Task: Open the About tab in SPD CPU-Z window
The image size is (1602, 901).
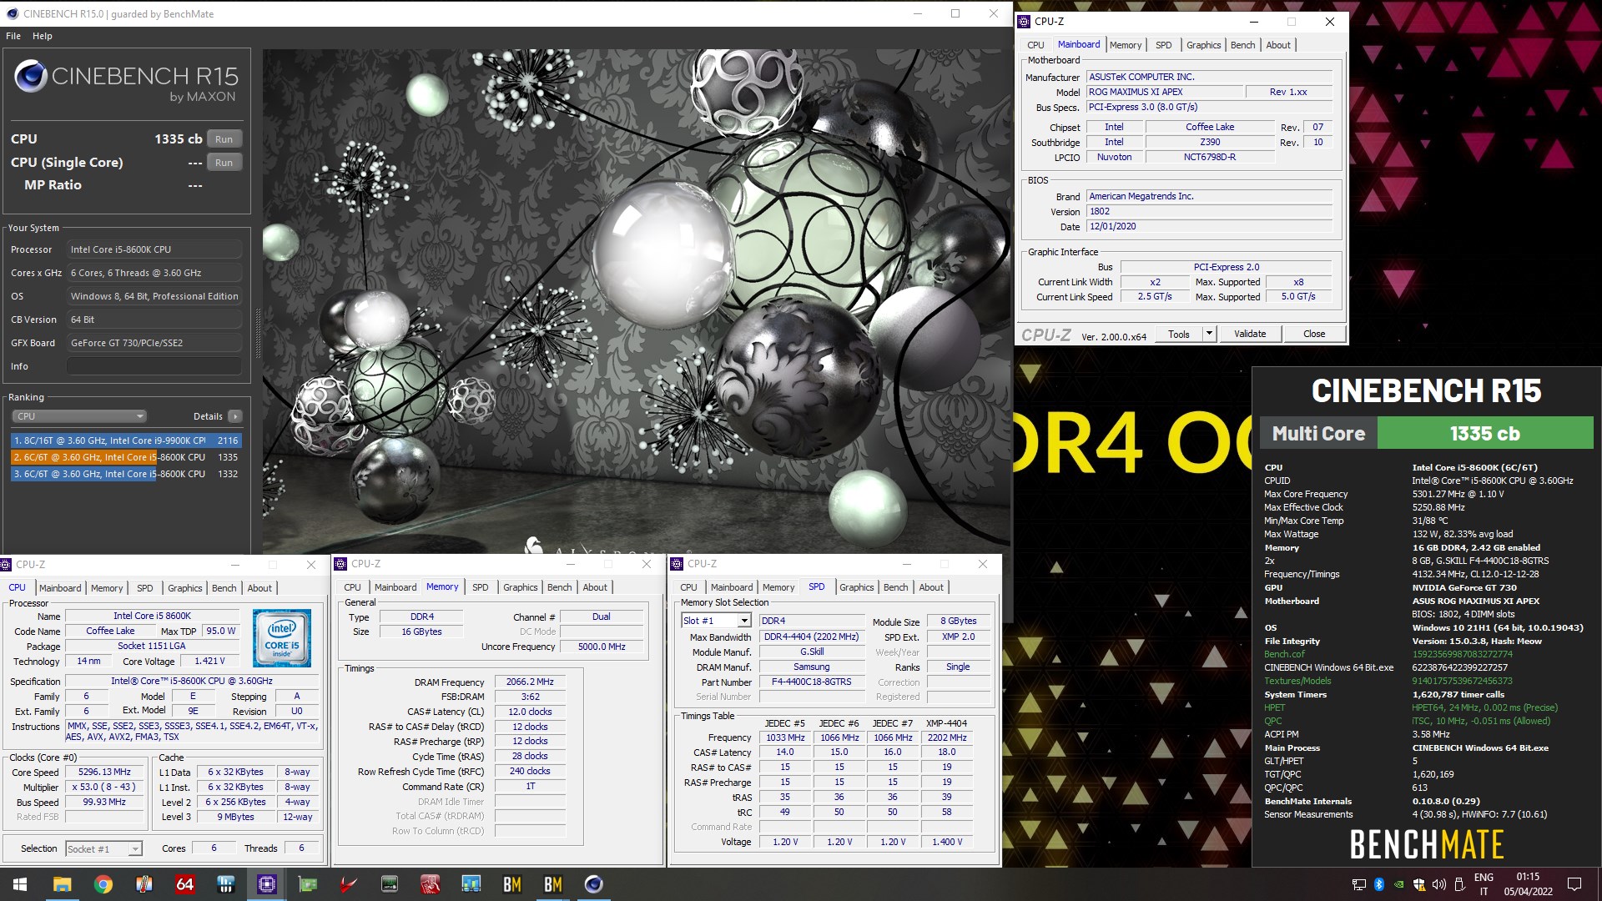Action: click(x=931, y=587)
